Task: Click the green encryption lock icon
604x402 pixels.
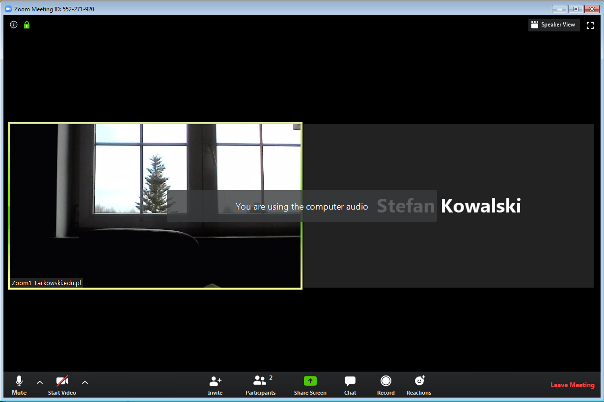Action: click(x=27, y=25)
